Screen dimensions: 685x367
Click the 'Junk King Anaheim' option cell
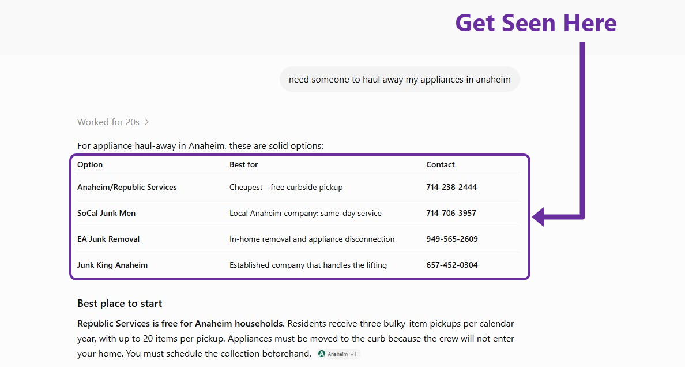tap(112, 265)
